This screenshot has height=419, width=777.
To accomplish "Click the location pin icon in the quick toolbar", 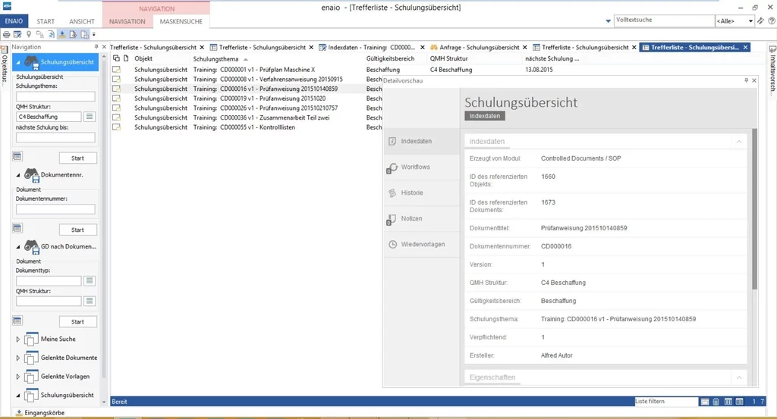I will (x=29, y=35).
